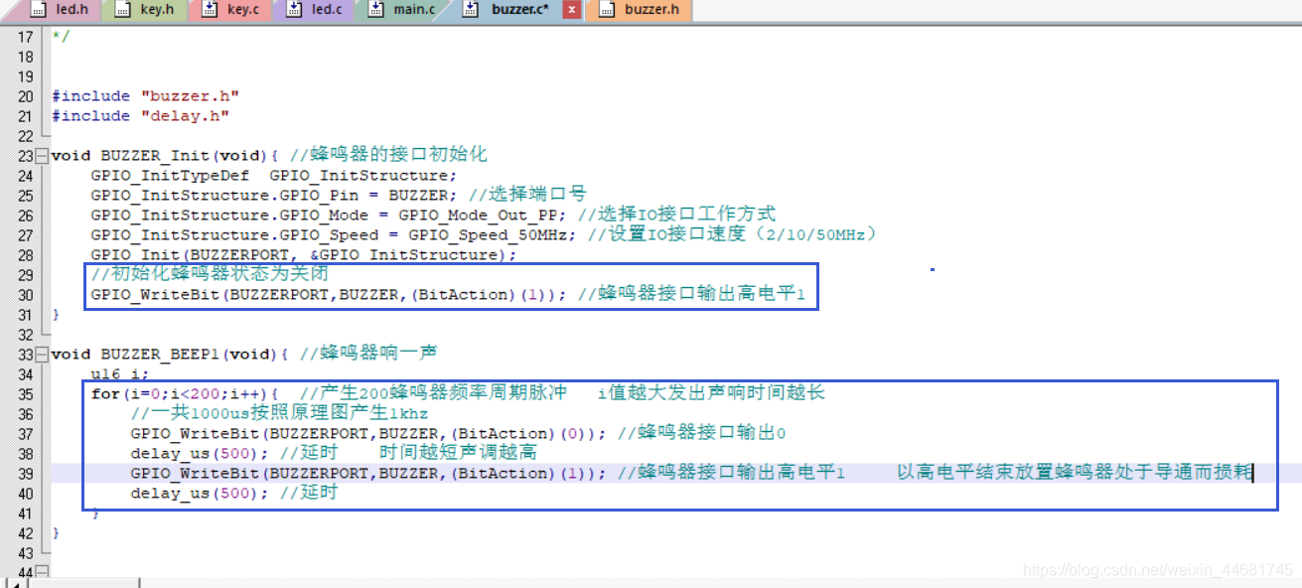This screenshot has height=588, width=1302.
Task: Click the GPIO_Init(BUZZERPORT, &GPIO_InitStructure); line
Action: point(304,255)
